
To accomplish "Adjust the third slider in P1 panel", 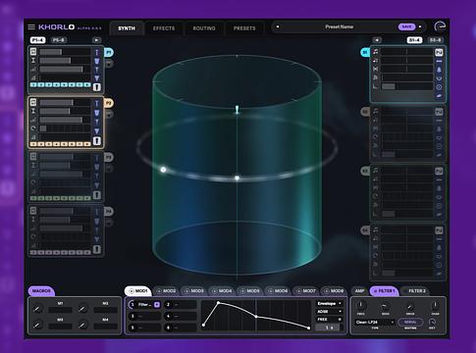I will [65, 70].
